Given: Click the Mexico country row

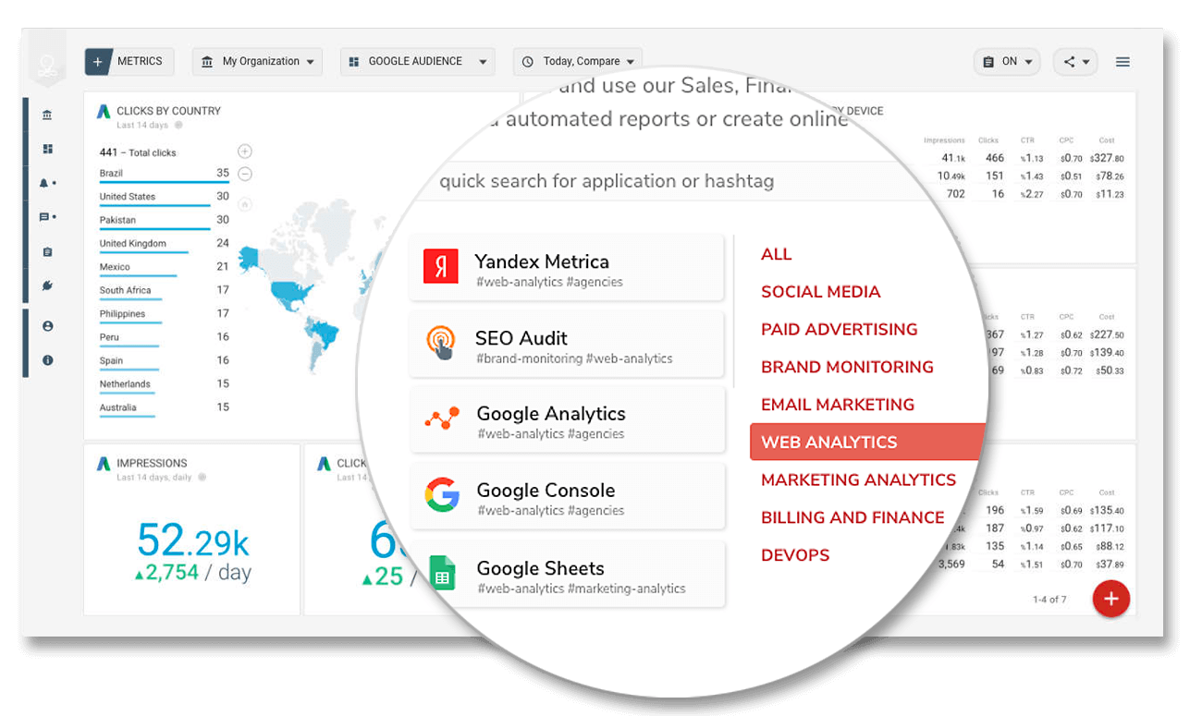Looking at the screenshot, I should click(165, 268).
